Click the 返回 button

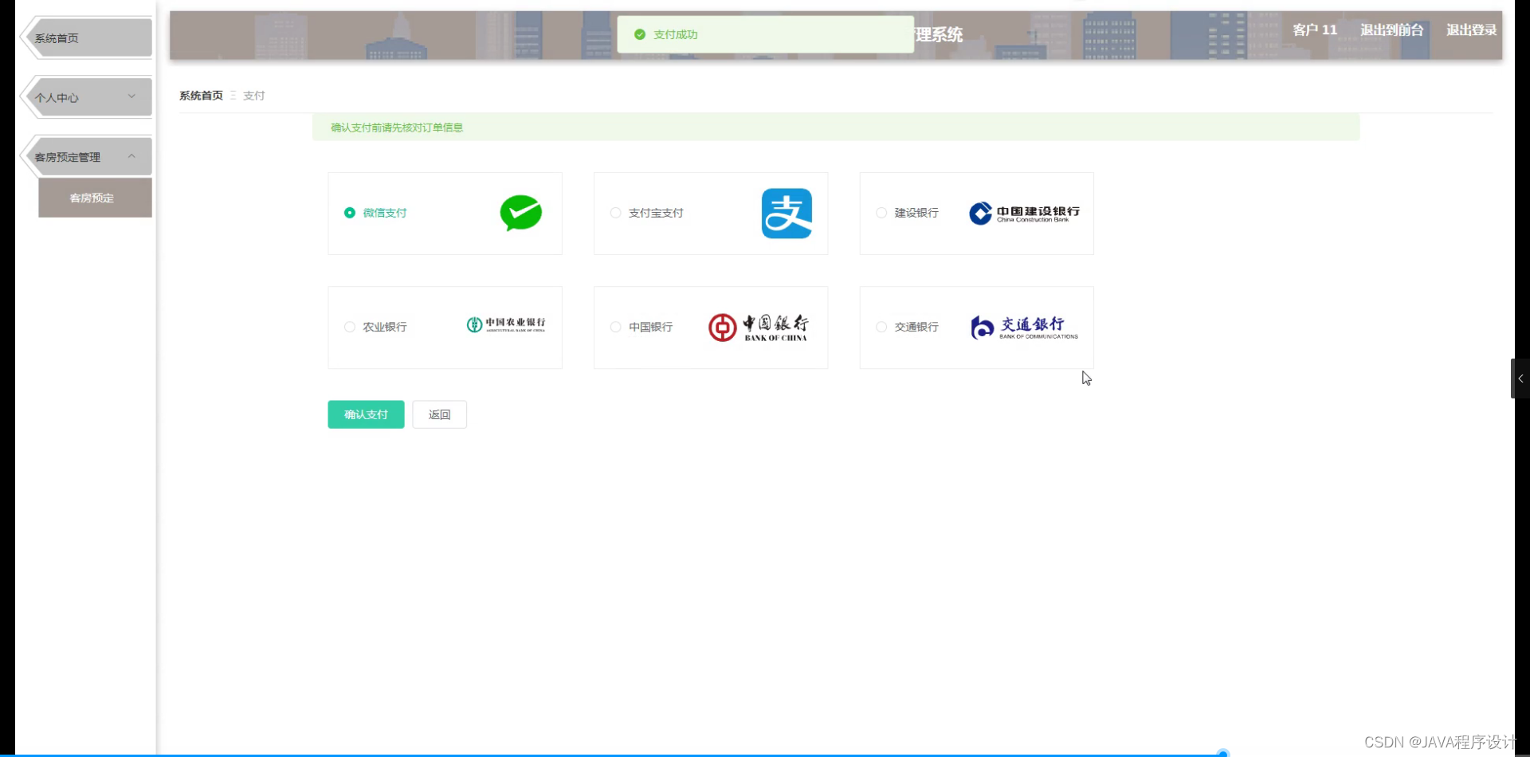(x=439, y=414)
